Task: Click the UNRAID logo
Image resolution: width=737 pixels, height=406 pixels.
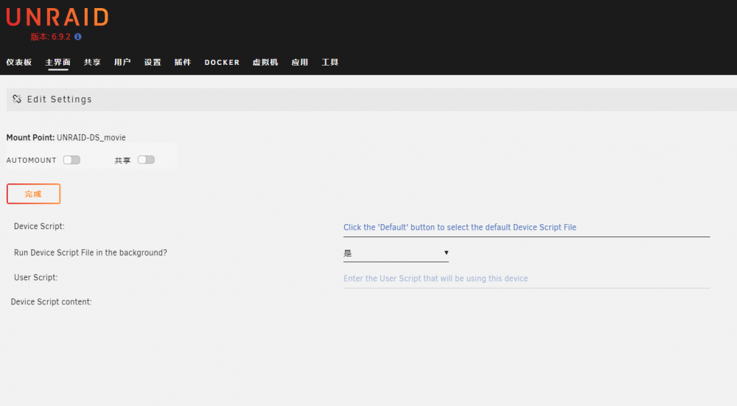Action: 57,18
